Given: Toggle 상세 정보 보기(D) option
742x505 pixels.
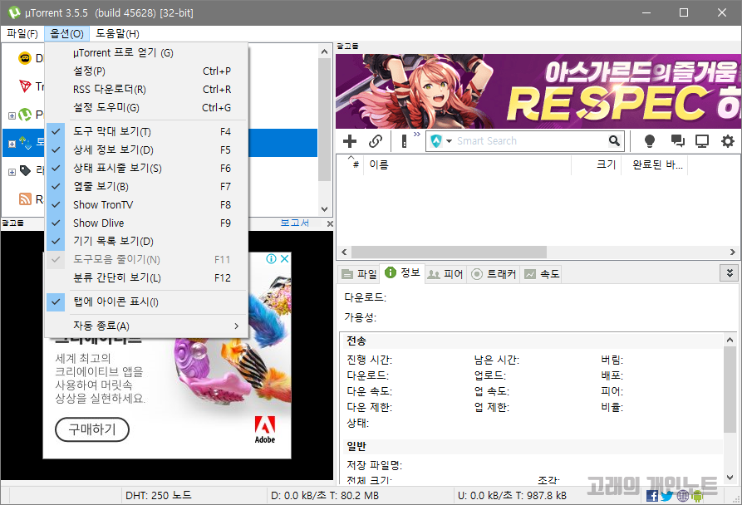Looking at the screenshot, I should [x=146, y=150].
